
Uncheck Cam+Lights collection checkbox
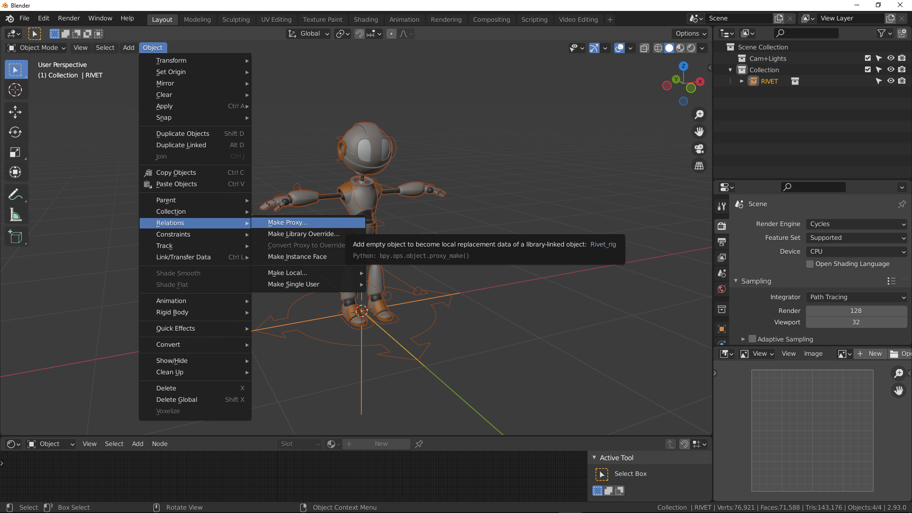(x=868, y=58)
